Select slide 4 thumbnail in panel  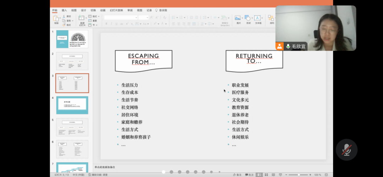click(72, 105)
